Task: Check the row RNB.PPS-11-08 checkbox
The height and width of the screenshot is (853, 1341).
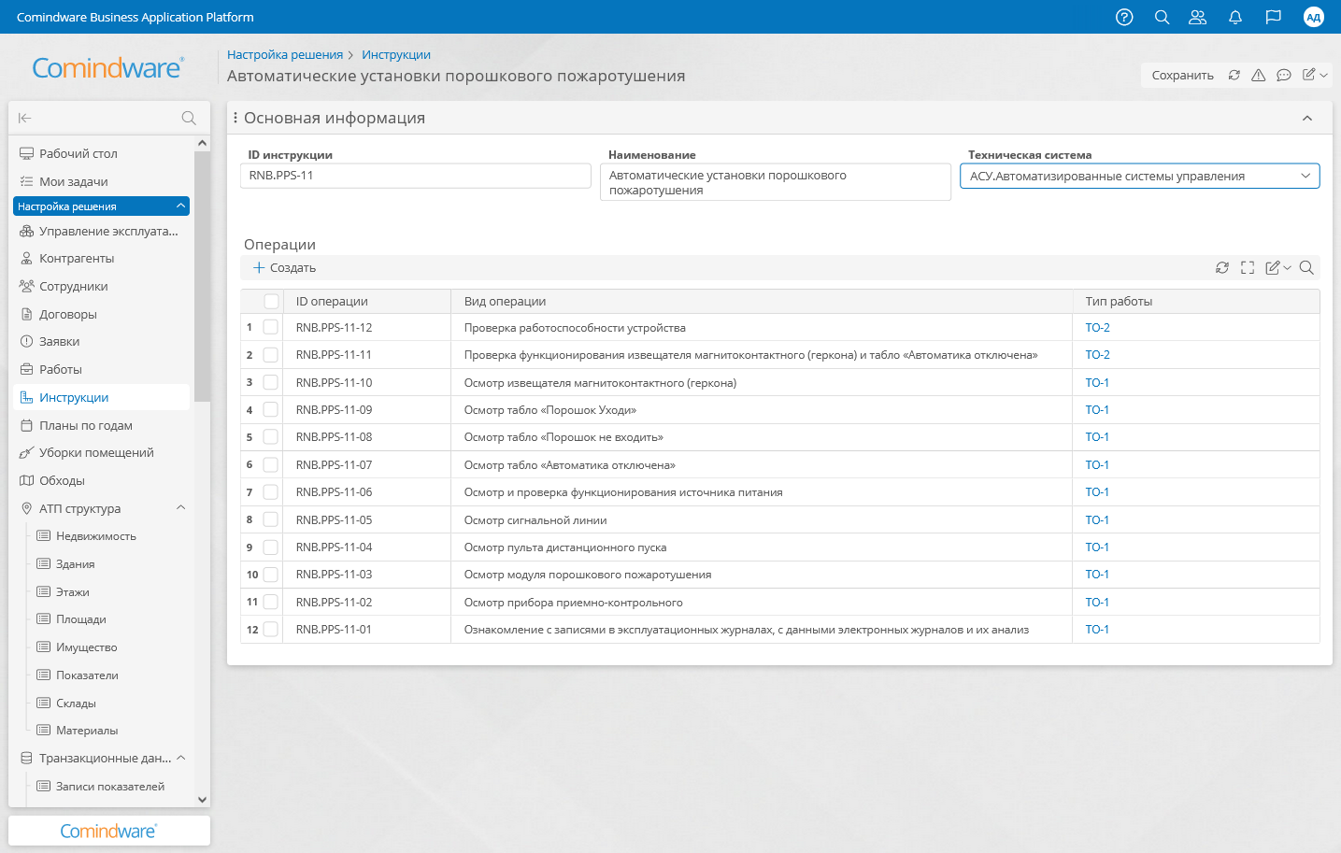Action: 271,437
